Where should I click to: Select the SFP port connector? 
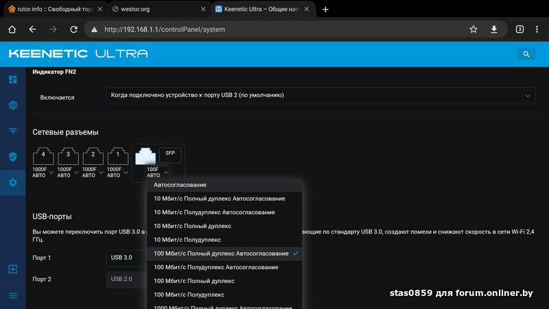click(x=170, y=154)
